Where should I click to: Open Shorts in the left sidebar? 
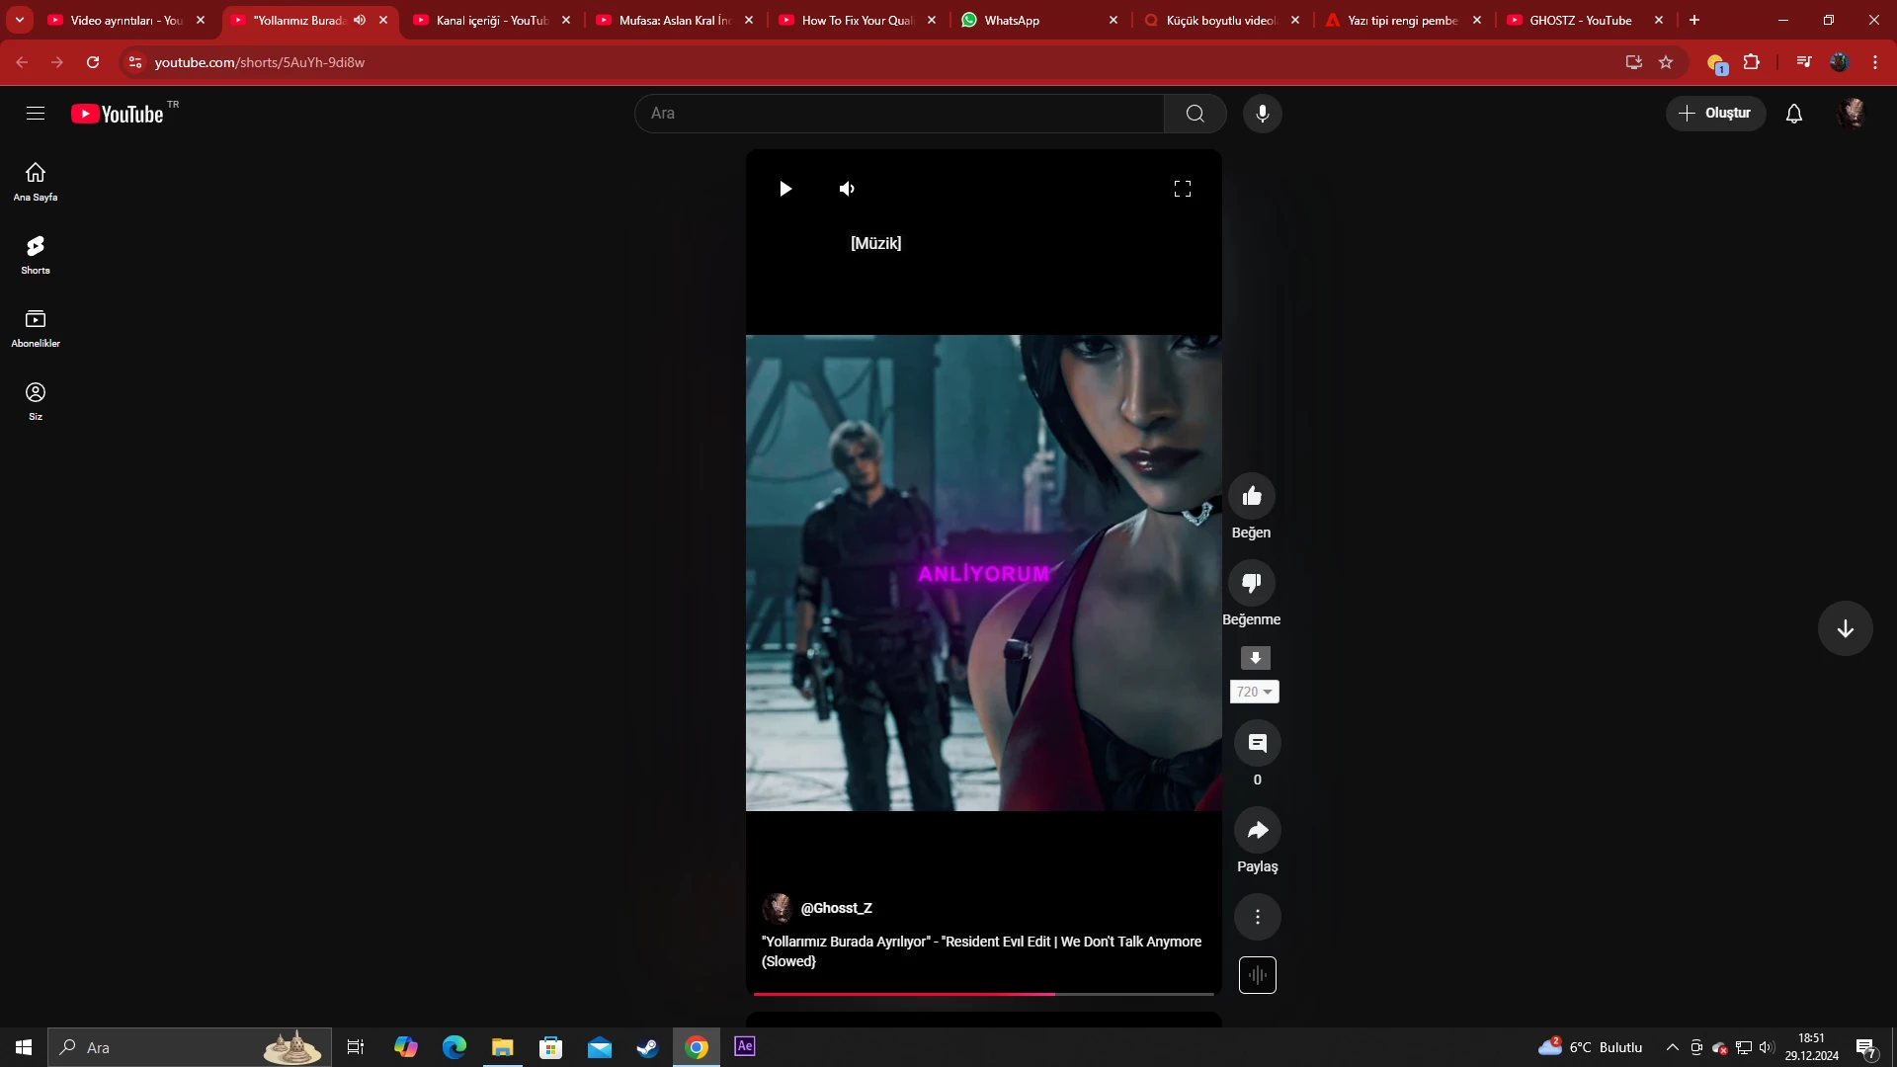(x=36, y=254)
